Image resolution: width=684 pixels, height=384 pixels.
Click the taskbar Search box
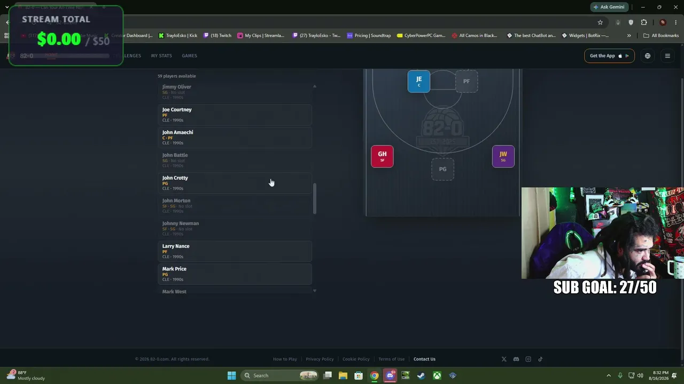pyautogui.click(x=279, y=375)
